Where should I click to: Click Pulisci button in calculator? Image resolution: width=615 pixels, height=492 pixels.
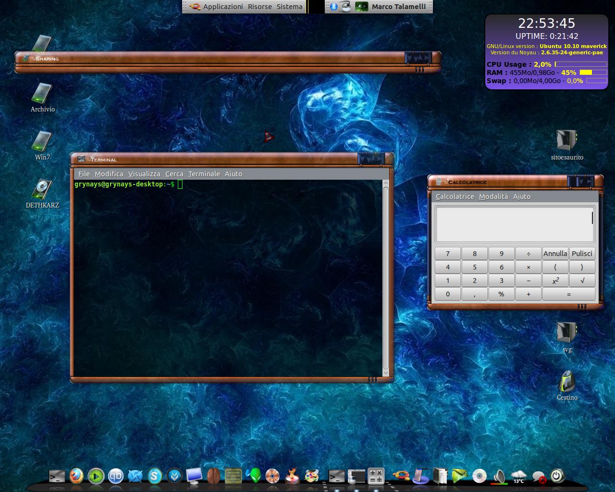582,254
